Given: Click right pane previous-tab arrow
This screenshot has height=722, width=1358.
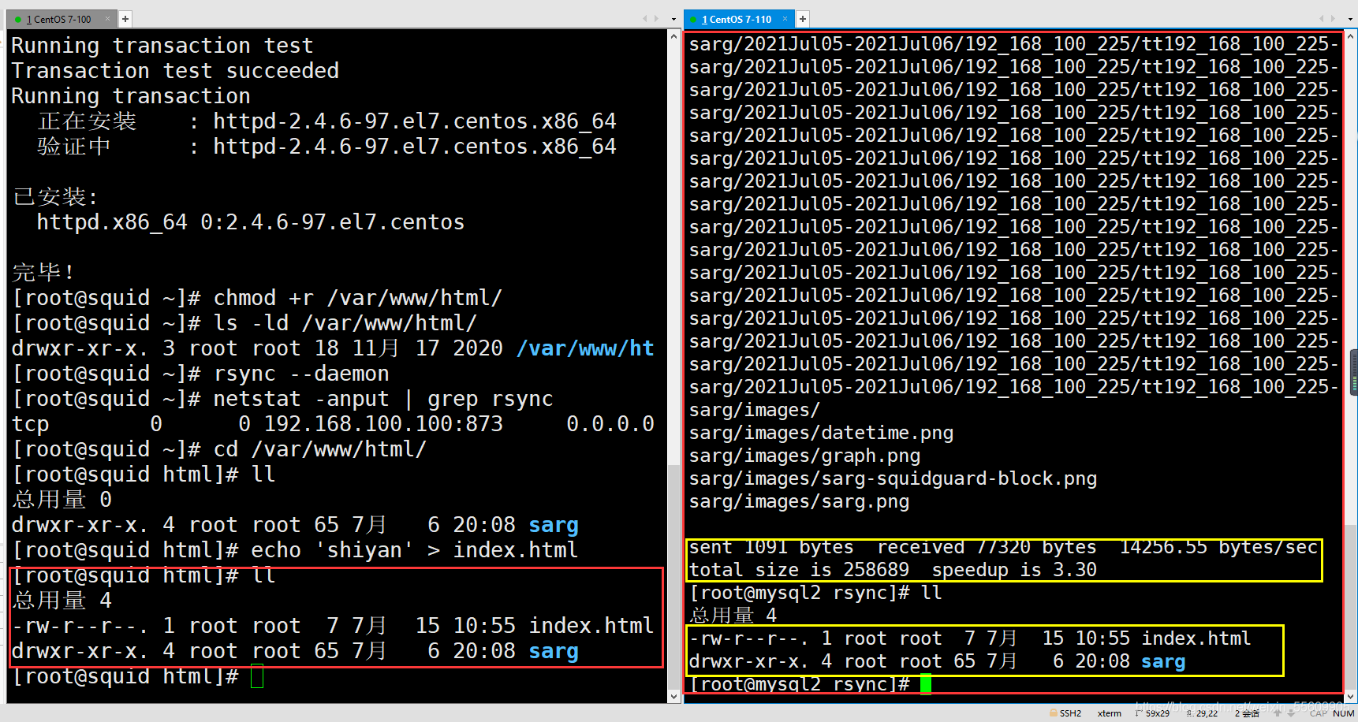Looking at the screenshot, I should 1322,19.
